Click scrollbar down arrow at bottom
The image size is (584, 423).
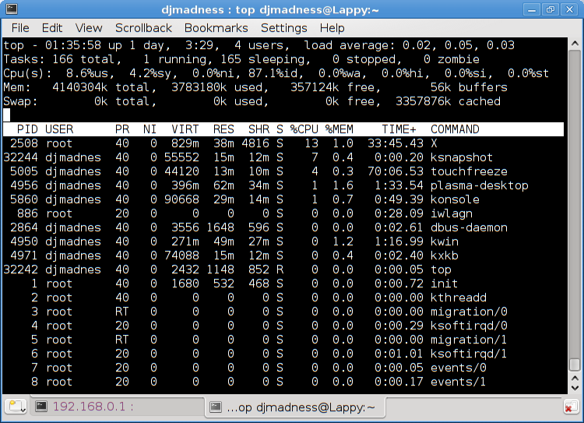(x=575, y=388)
